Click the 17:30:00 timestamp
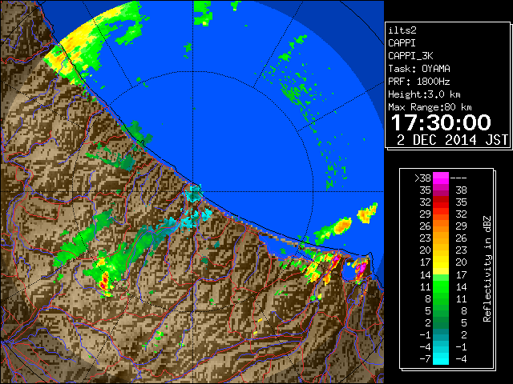Image resolution: width=513 pixels, height=384 pixels. (x=441, y=122)
